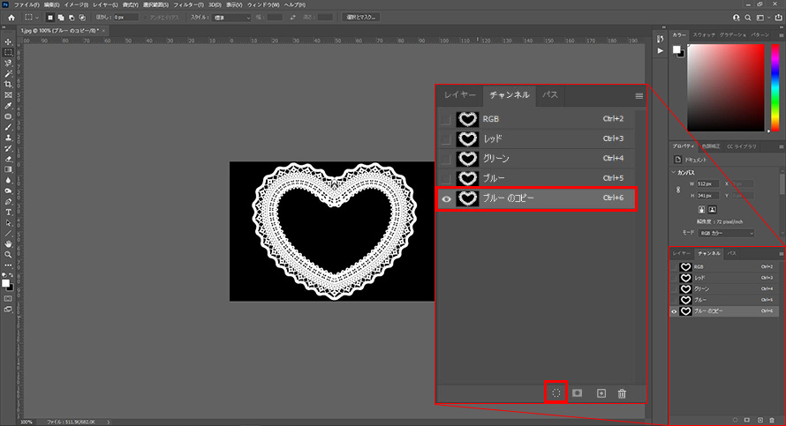This screenshot has height=426, width=786.
Task: Click the canvas W width field
Action: [x=708, y=184]
